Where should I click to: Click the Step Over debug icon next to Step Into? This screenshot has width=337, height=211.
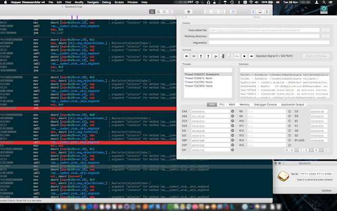[x=208, y=56]
